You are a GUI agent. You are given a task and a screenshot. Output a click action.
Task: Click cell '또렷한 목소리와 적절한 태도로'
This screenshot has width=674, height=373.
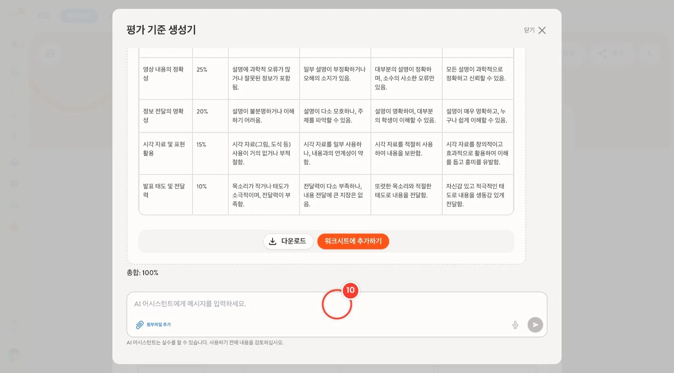[x=406, y=195]
